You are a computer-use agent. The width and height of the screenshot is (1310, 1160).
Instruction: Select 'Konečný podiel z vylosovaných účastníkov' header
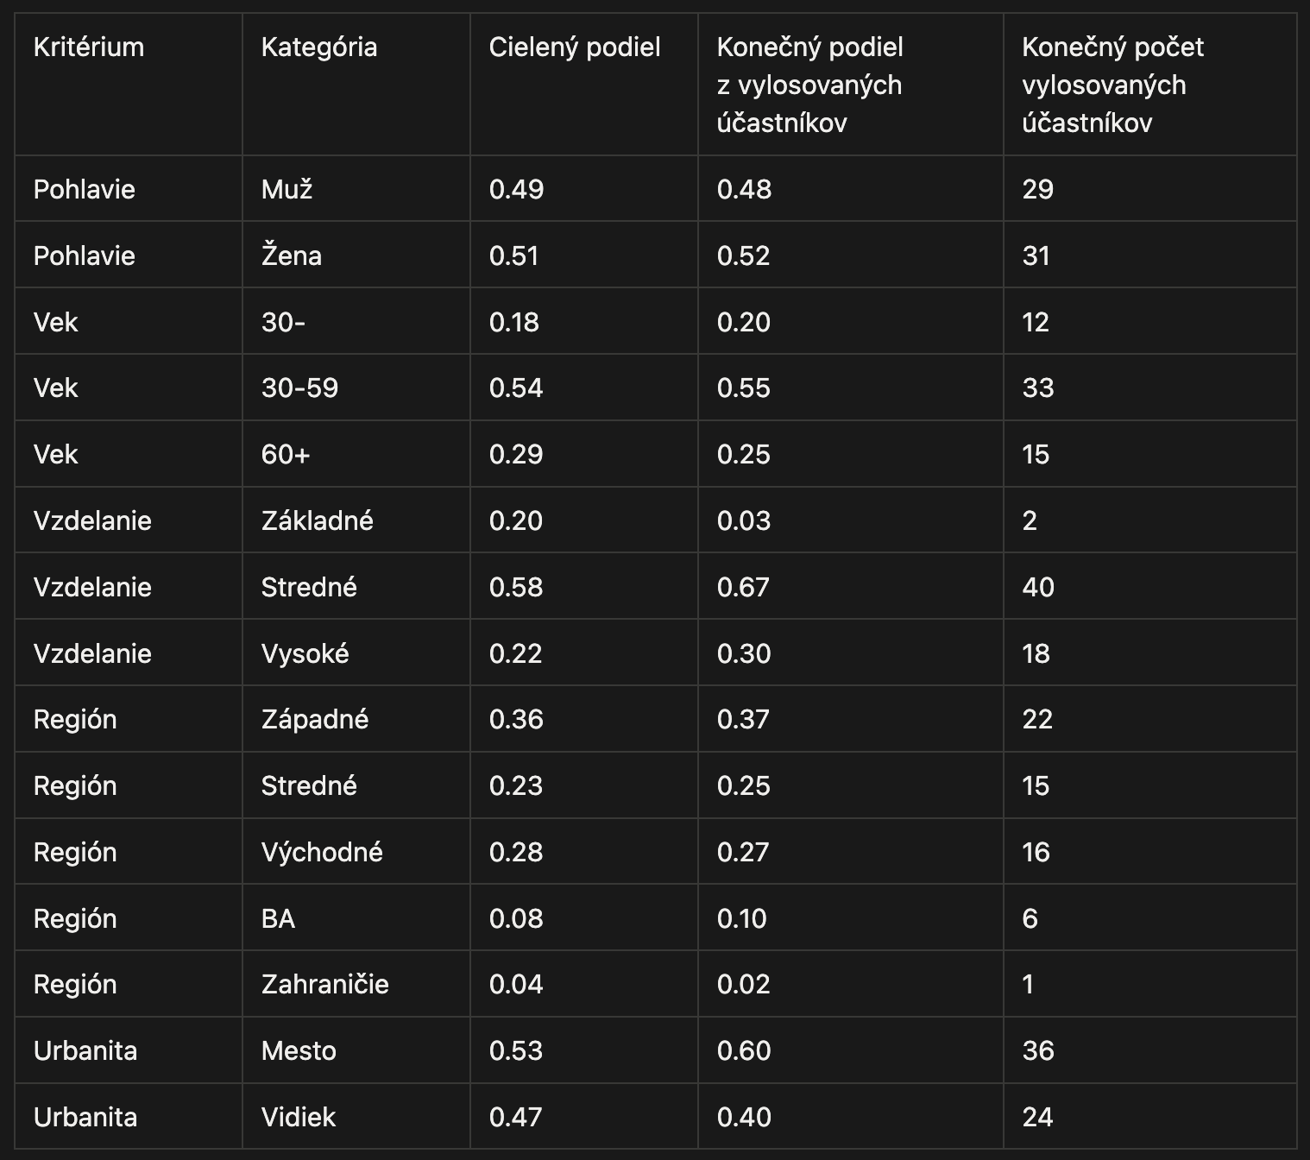coord(809,85)
